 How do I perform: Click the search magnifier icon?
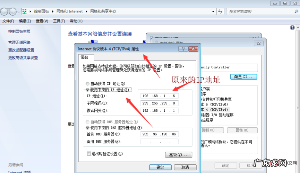pyautogui.click(x=296, y=11)
